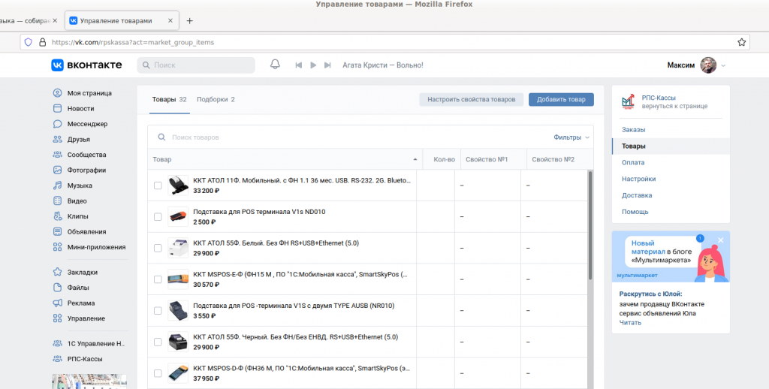The height and width of the screenshot is (389, 769).
Task: Click Настроить свойства товаров button
Action: 472,100
